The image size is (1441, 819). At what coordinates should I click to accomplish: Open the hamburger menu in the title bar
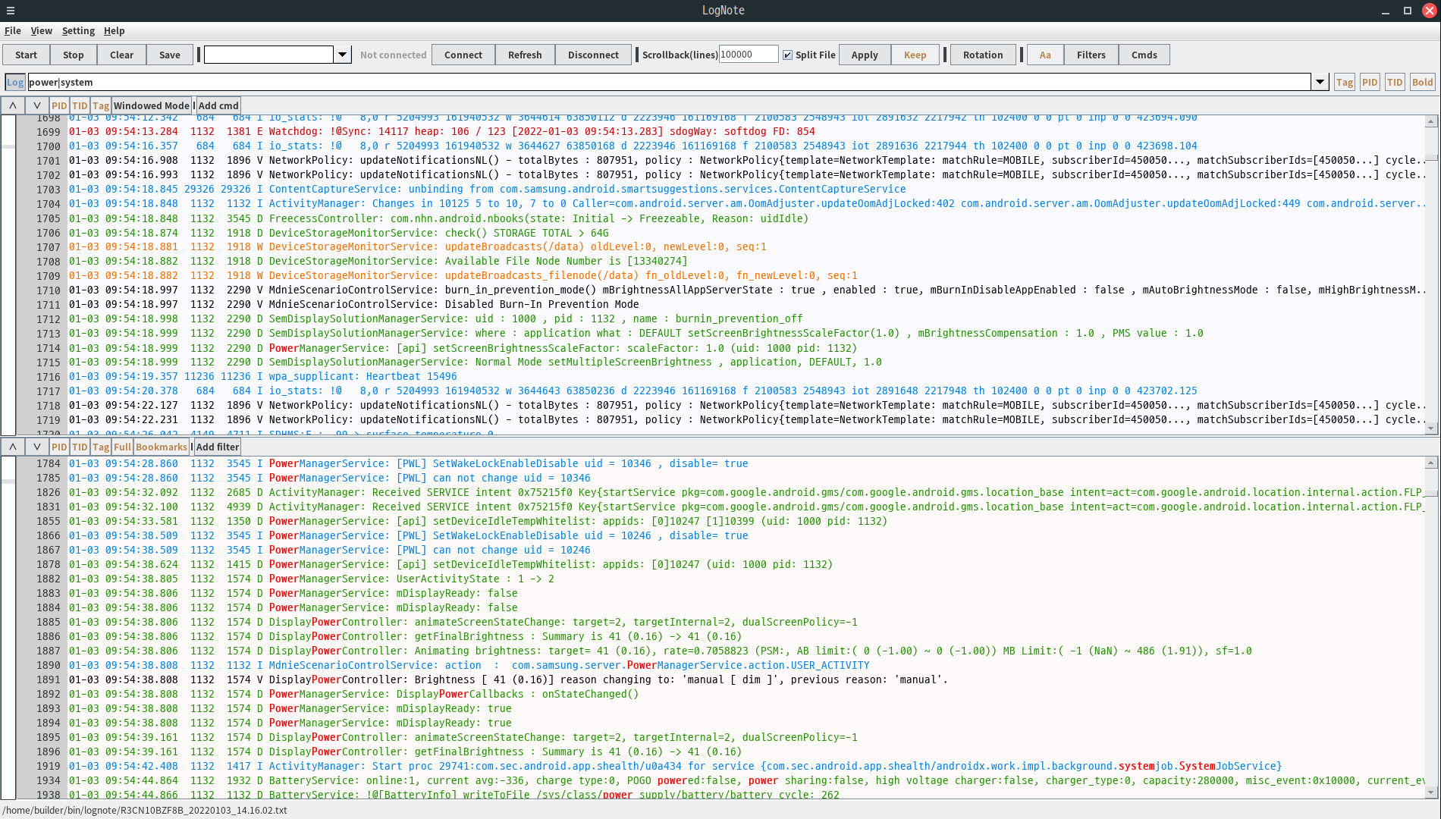pyautogui.click(x=10, y=10)
